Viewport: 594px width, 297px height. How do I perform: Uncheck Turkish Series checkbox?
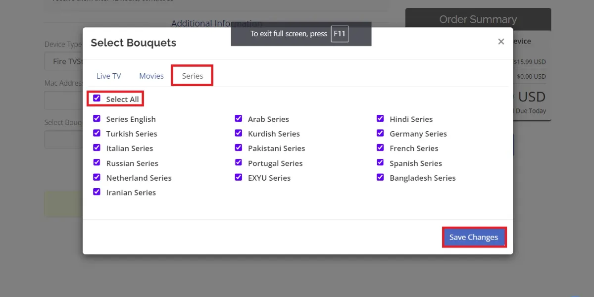[97, 133]
